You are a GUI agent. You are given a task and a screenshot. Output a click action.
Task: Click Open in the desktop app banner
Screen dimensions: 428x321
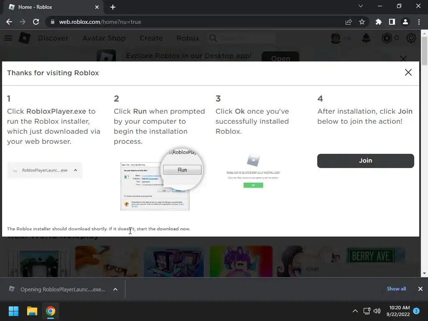tap(280, 57)
